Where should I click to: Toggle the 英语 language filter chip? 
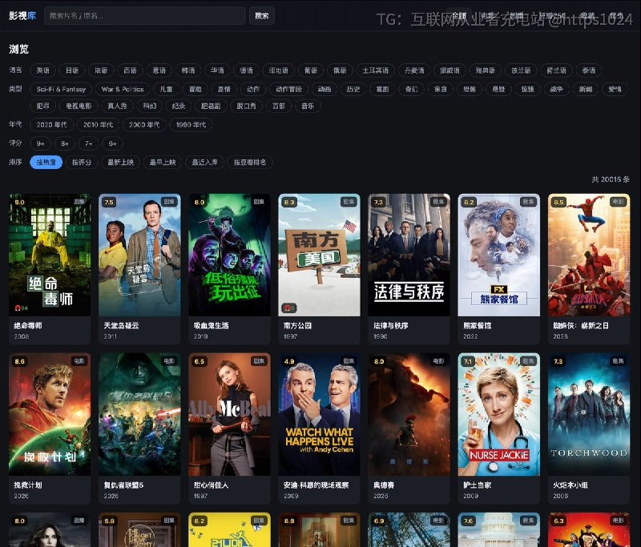pyautogui.click(x=43, y=70)
